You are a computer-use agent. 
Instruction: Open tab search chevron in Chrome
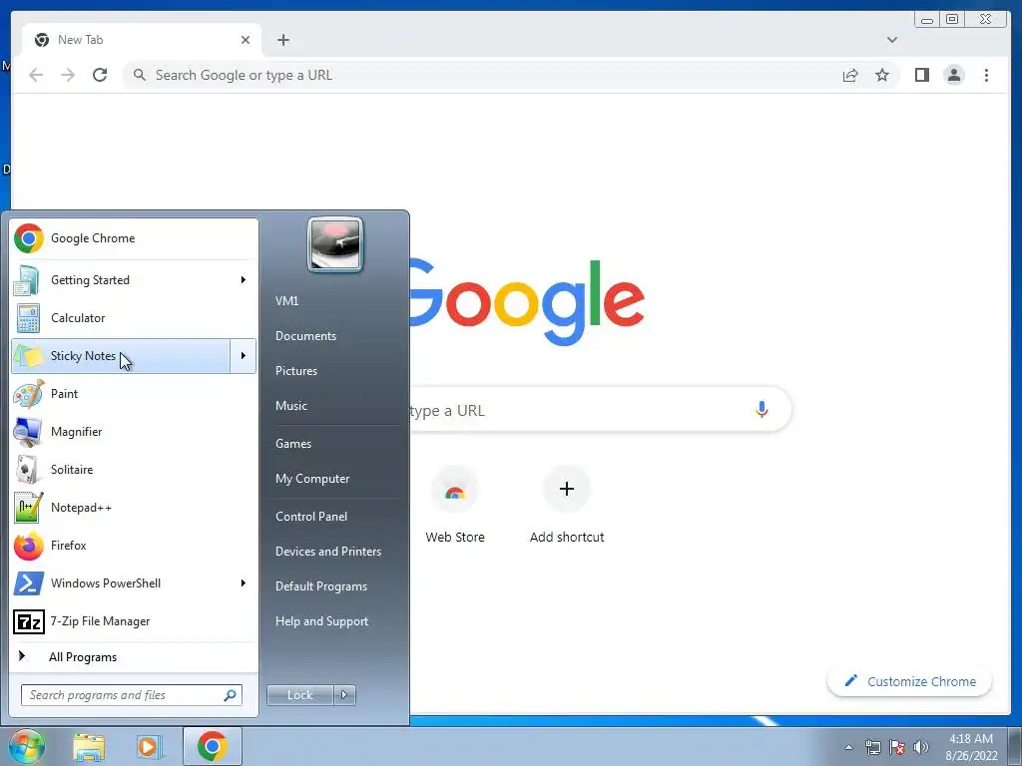pyautogui.click(x=891, y=40)
